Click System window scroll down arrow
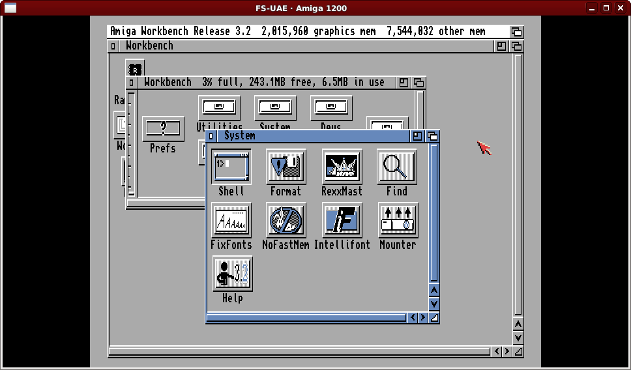Screen dimensions: 631x370 (x=434, y=304)
